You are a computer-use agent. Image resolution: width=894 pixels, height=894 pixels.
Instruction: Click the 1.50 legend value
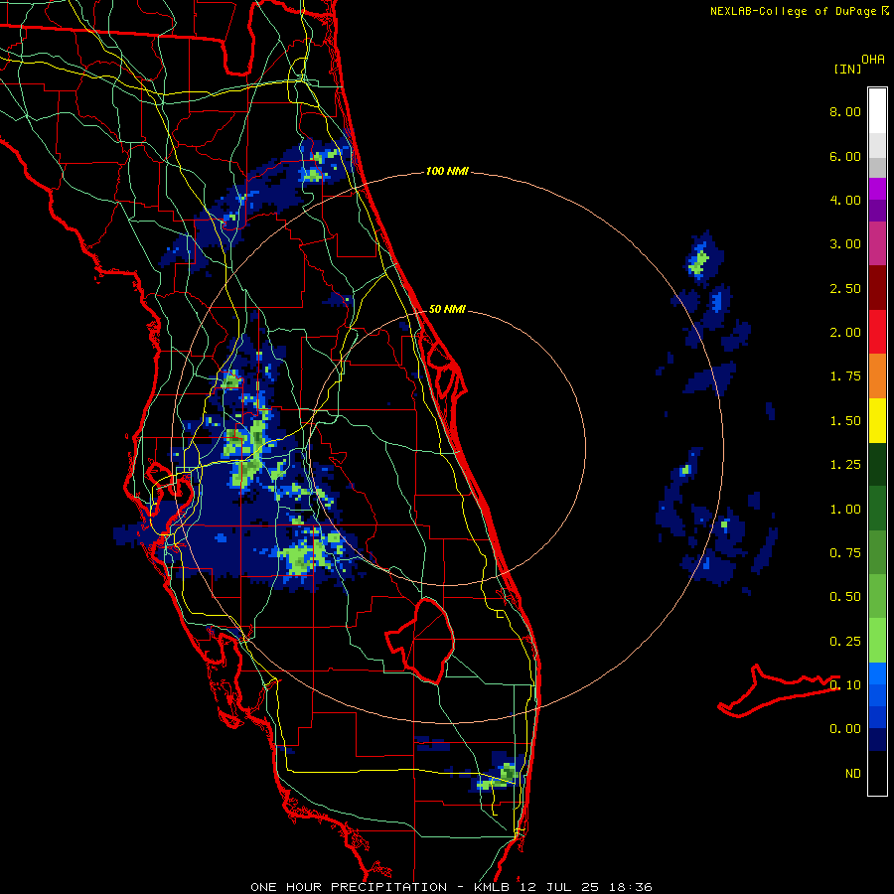845,421
